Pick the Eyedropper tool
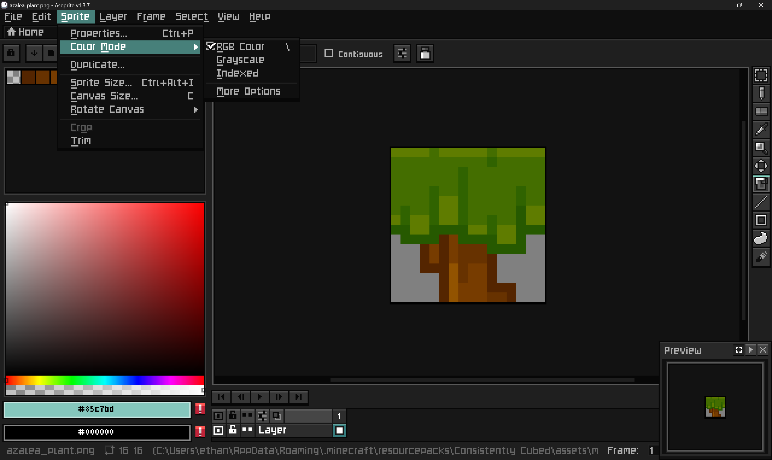Viewport: 772px width, 460px height. coord(761,130)
